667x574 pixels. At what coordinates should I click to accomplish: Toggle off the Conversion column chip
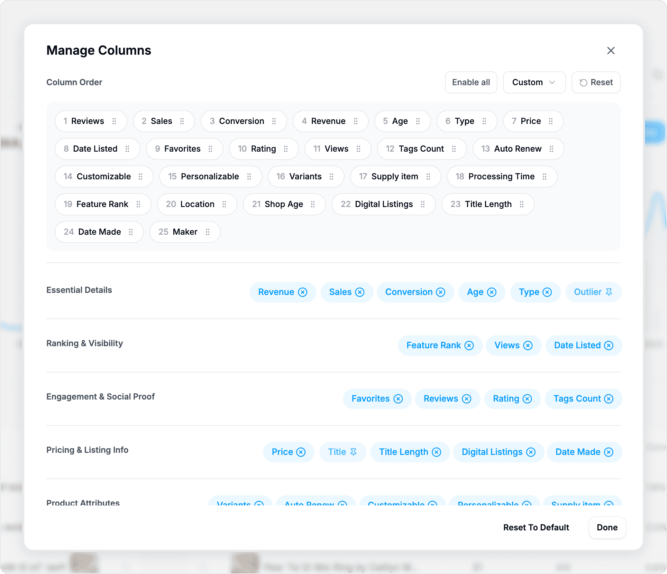click(x=415, y=292)
